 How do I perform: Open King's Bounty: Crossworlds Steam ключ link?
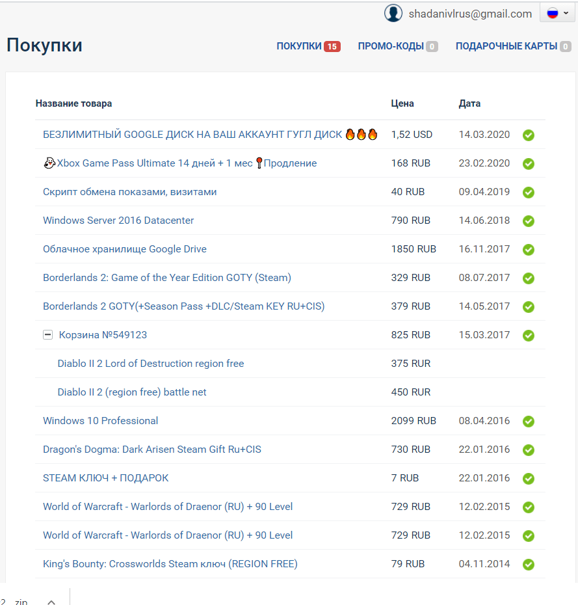point(170,564)
